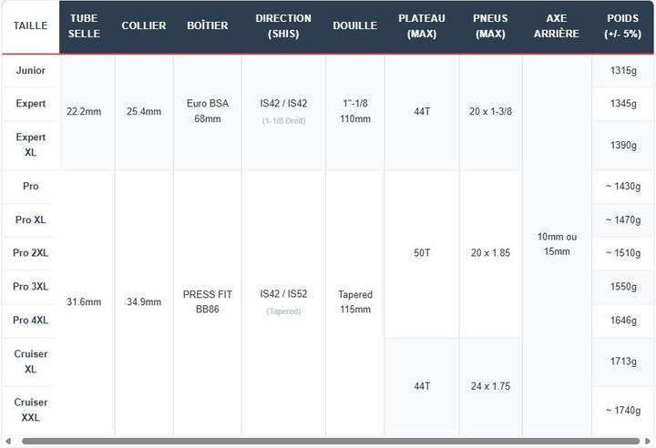The height and width of the screenshot is (448, 656).
Task: Click the right scroll arrow of horizontal scrollbar
Action: [648, 442]
